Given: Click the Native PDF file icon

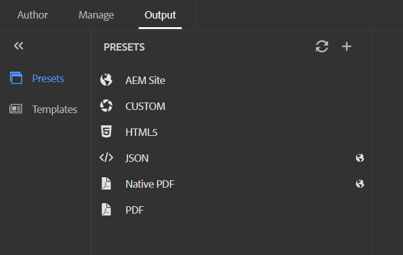Looking at the screenshot, I should [106, 183].
